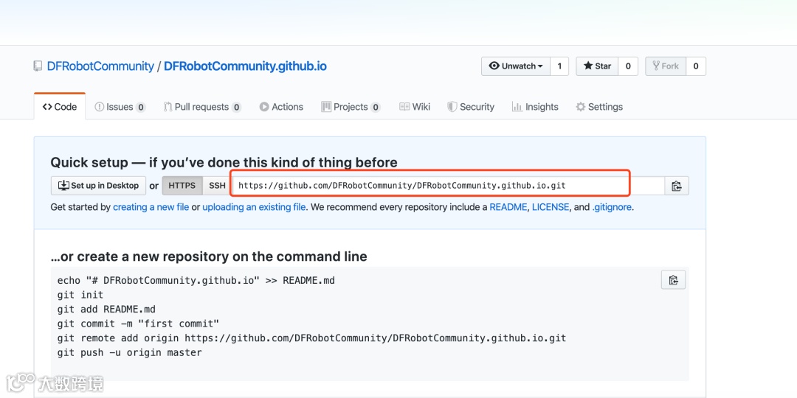Switch to the Security tab
Image resolution: width=797 pixels, height=398 pixels.
[x=471, y=107]
